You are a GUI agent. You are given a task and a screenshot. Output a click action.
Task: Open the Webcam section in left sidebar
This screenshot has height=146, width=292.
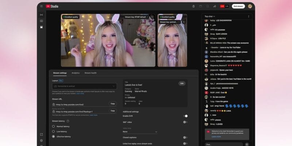click(41, 21)
